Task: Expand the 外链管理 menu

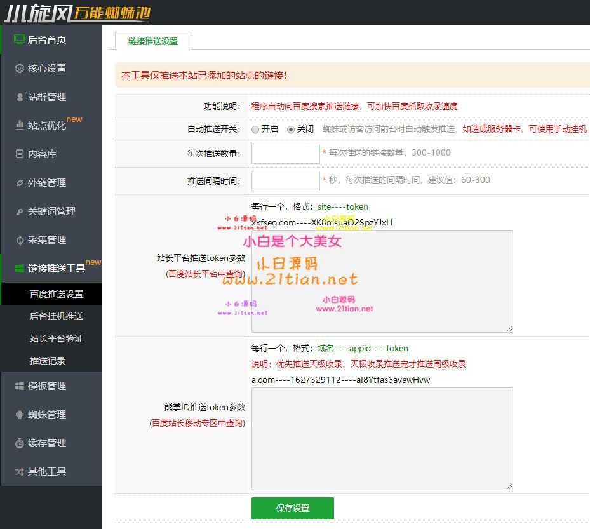Action: (x=51, y=182)
